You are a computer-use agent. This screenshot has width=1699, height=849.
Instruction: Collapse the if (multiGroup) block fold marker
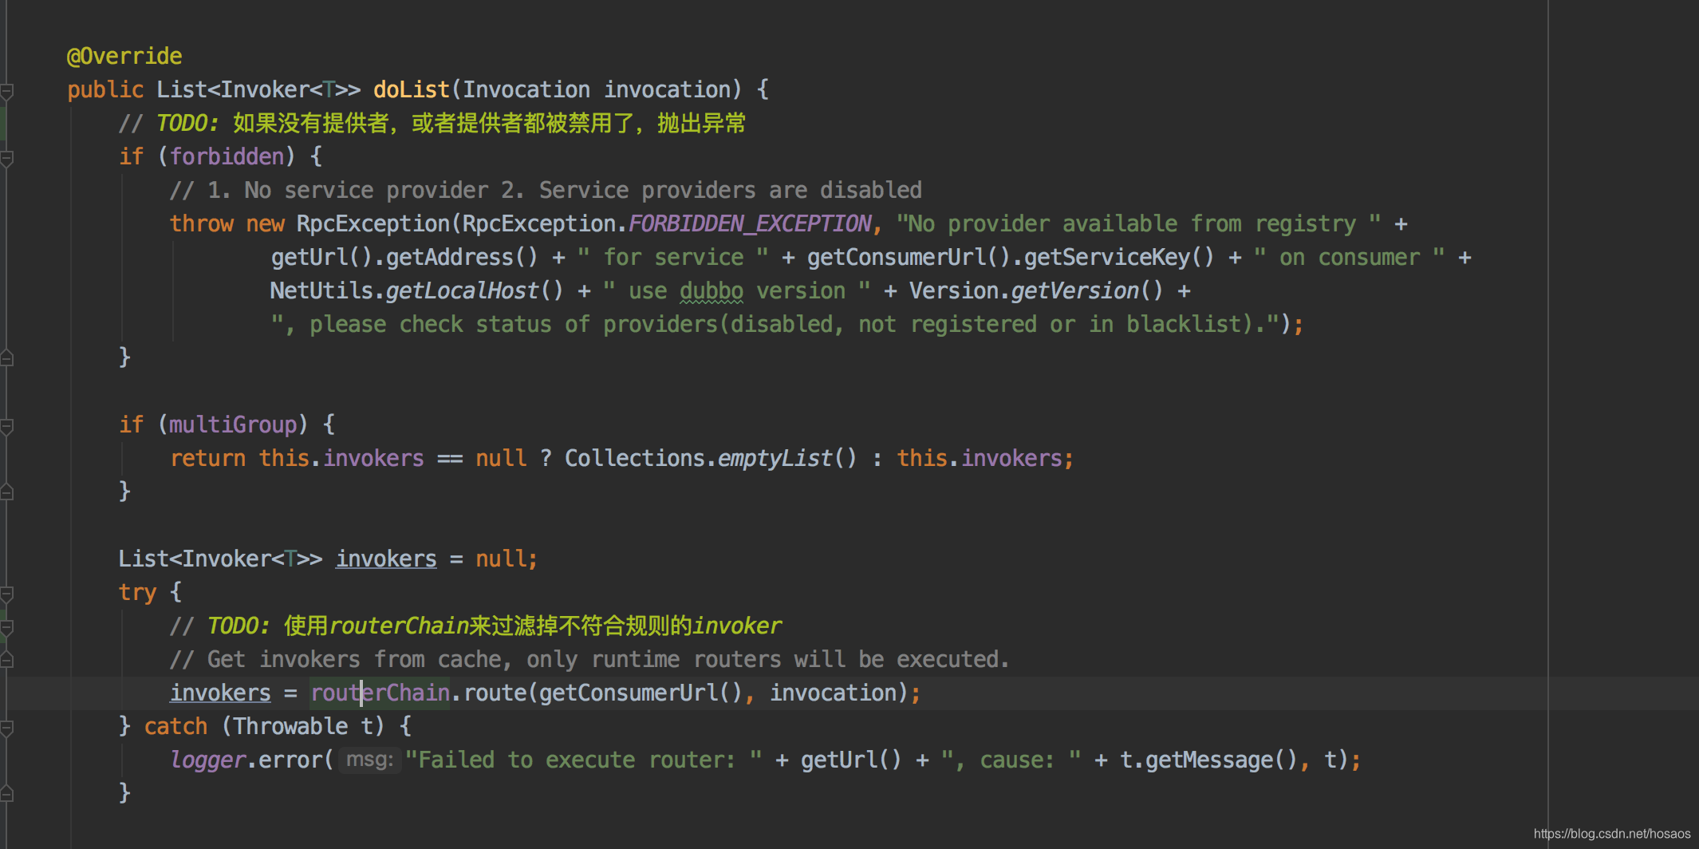[x=6, y=426]
